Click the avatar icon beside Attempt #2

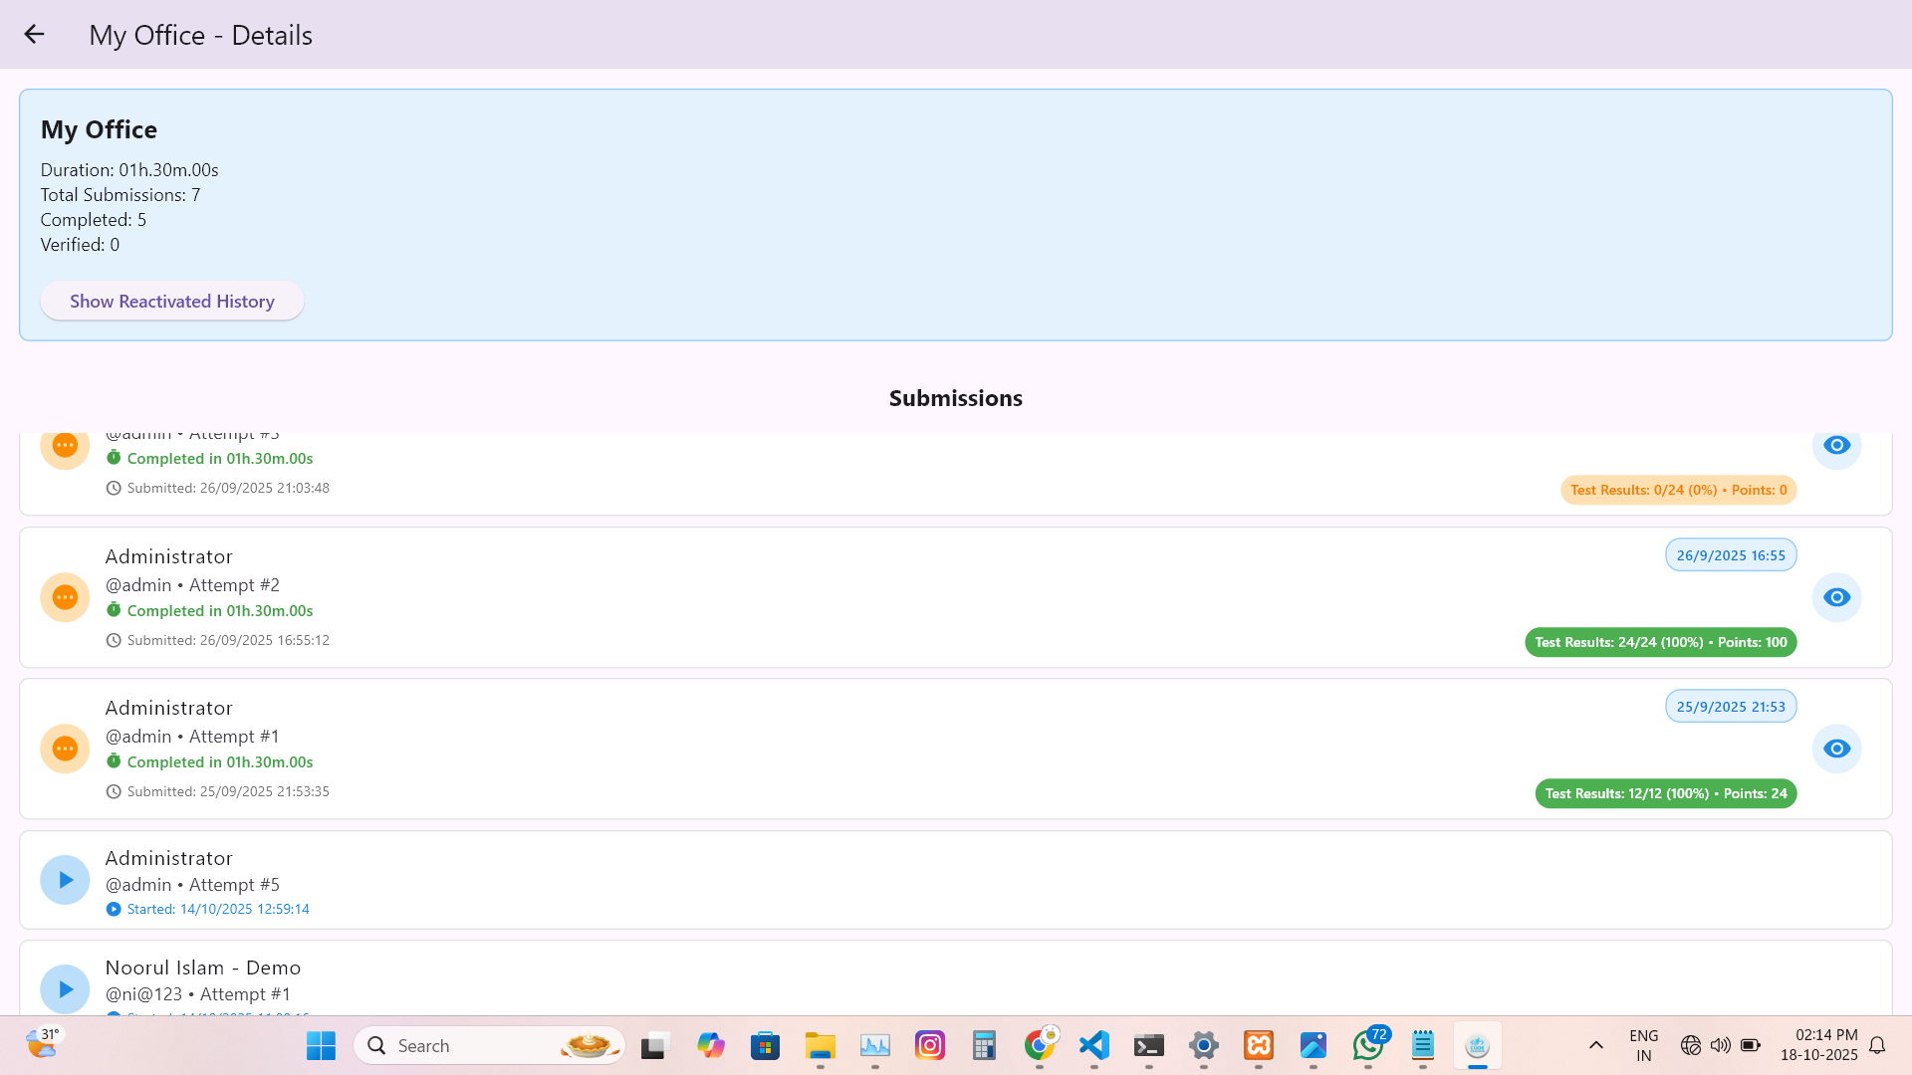point(65,597)
